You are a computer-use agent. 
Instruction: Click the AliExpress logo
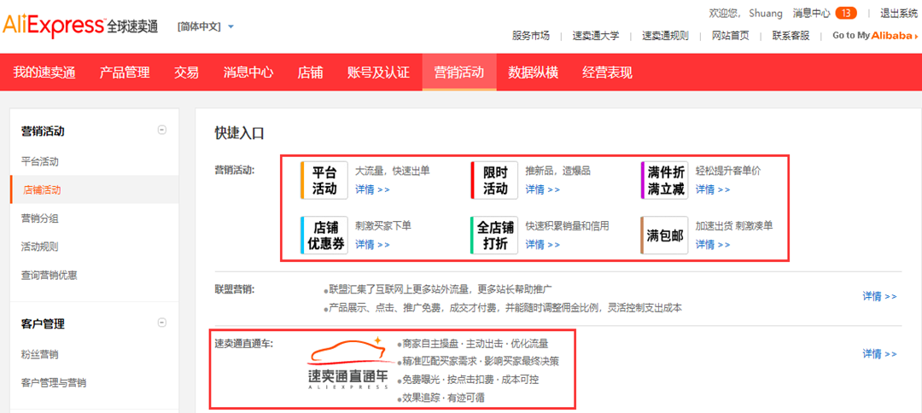(80, 26)
